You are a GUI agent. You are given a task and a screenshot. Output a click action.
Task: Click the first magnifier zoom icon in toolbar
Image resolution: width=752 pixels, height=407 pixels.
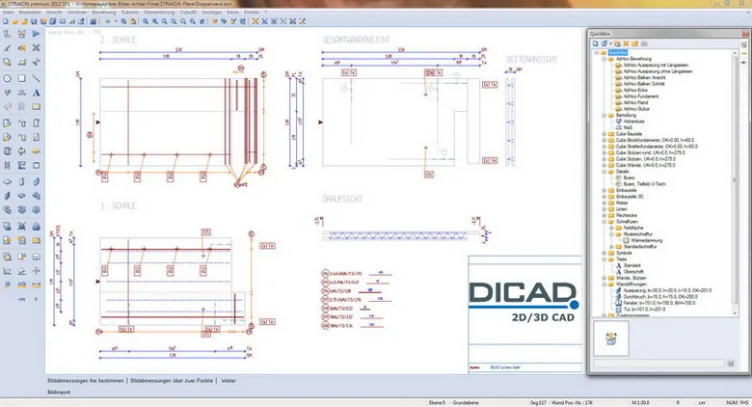pos(146,21)
